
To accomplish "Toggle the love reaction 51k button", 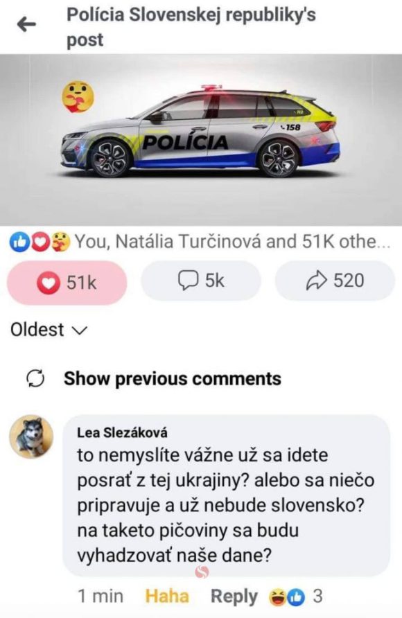I will (67, 282).
